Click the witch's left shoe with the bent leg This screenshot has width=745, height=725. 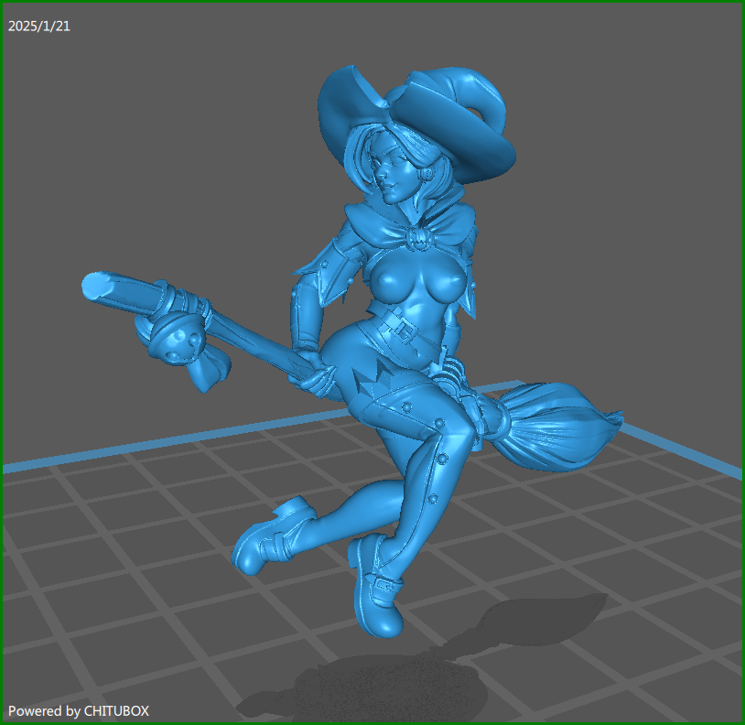[x=270, y=540]
